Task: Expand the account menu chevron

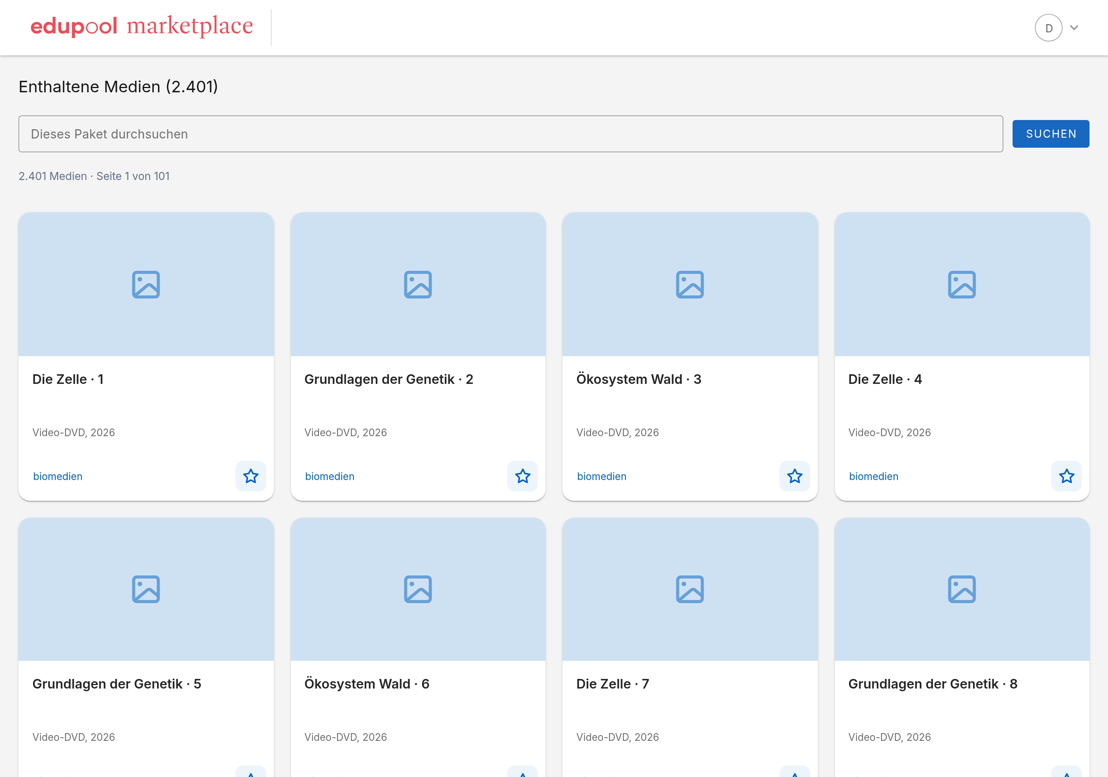Action: [1074, 28]
